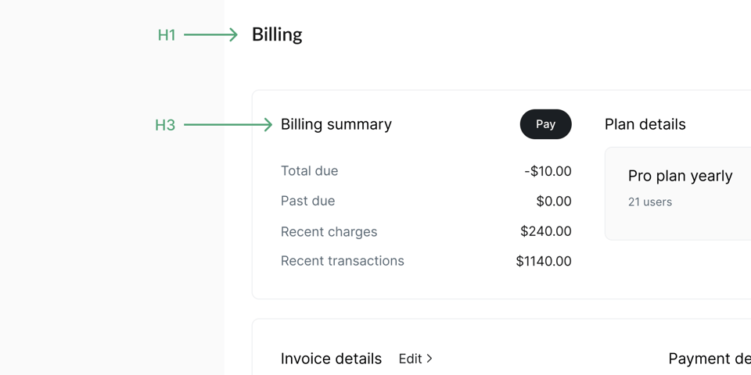Open Edit link beside Invoice details

click(415, 359)
